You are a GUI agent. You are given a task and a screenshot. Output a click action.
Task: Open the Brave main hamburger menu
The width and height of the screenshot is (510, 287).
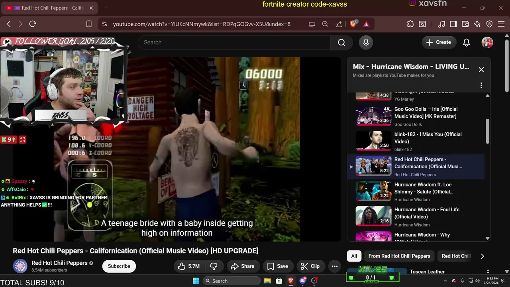click(502, 24)
